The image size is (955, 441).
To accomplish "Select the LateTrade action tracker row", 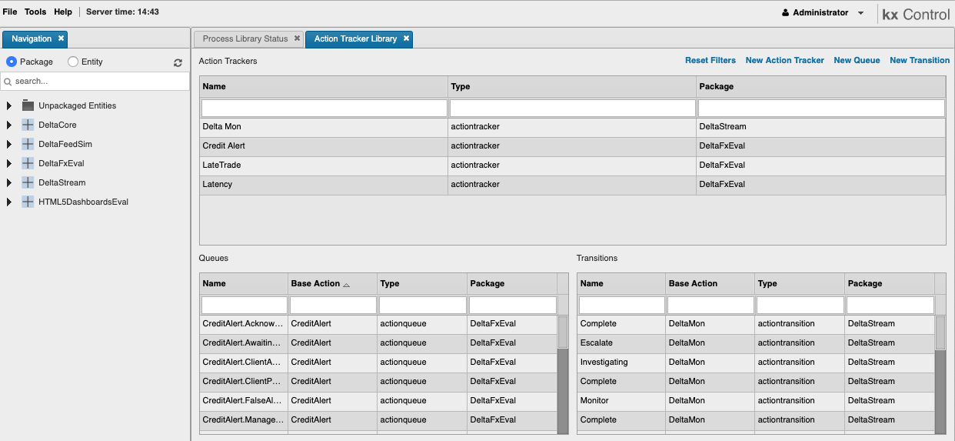I will click(x=572, y=165).
